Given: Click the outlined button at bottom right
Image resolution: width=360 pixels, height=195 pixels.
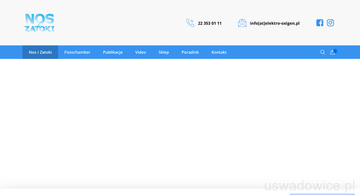Looking at the screenshot, I should tap(322, 194).
